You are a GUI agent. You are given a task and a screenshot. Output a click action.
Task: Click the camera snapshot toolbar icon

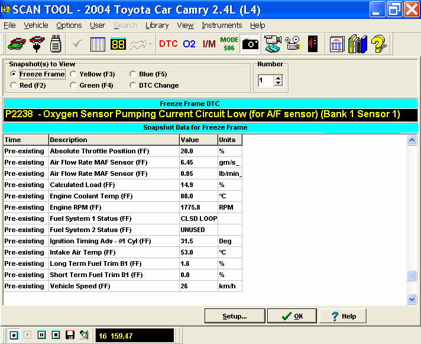pos(250,44)
